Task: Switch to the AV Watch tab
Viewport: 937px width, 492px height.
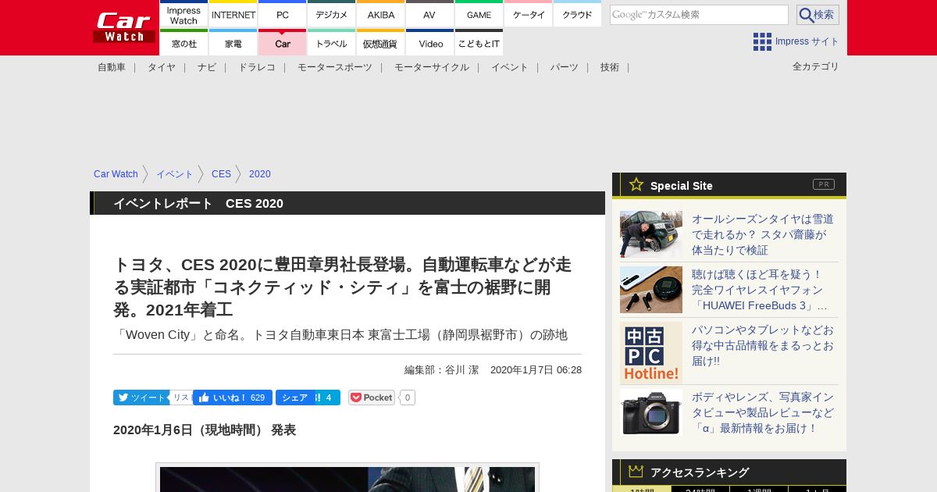Action: [x=429, y=14]
